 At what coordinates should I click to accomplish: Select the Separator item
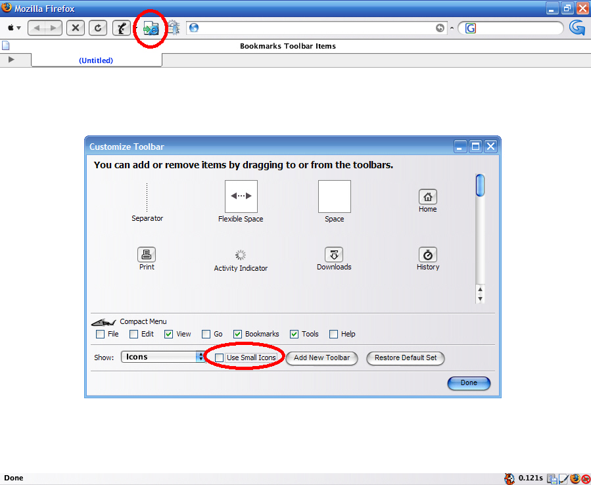click(147, 202)
